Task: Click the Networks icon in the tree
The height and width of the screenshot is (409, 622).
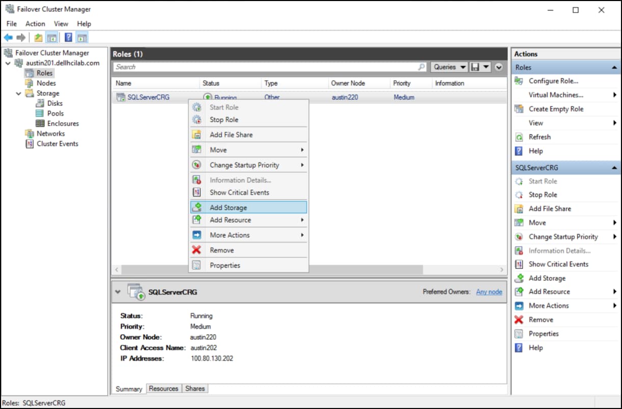Action: pos(30,133)
